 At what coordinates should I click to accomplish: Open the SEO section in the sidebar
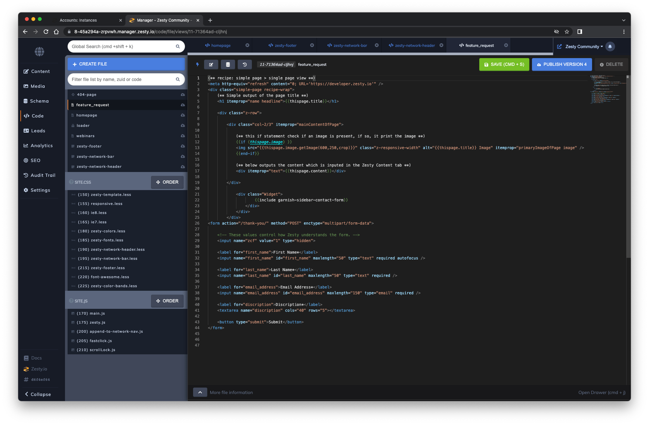coord(35,160)
